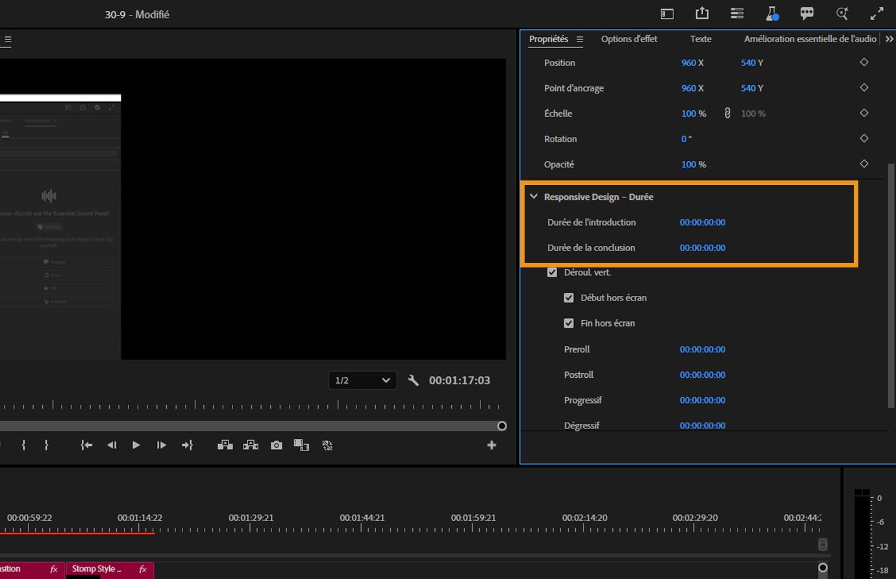Disable the Début hors écran checkbox
This screenshot has height=579, width=896.
tap(569, 297)
